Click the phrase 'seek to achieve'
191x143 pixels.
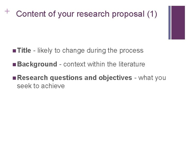[x=41, y=86]
